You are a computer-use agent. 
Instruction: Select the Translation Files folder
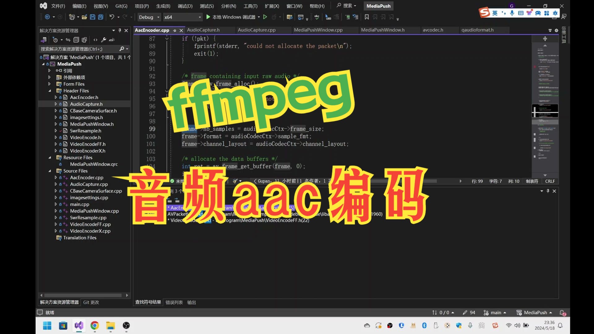[80, 238]
